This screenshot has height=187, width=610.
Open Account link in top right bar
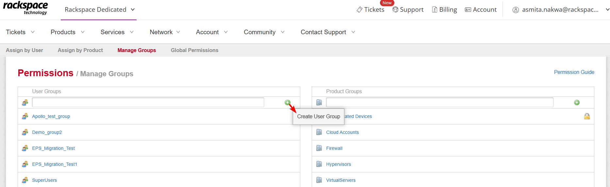[485, 10]
